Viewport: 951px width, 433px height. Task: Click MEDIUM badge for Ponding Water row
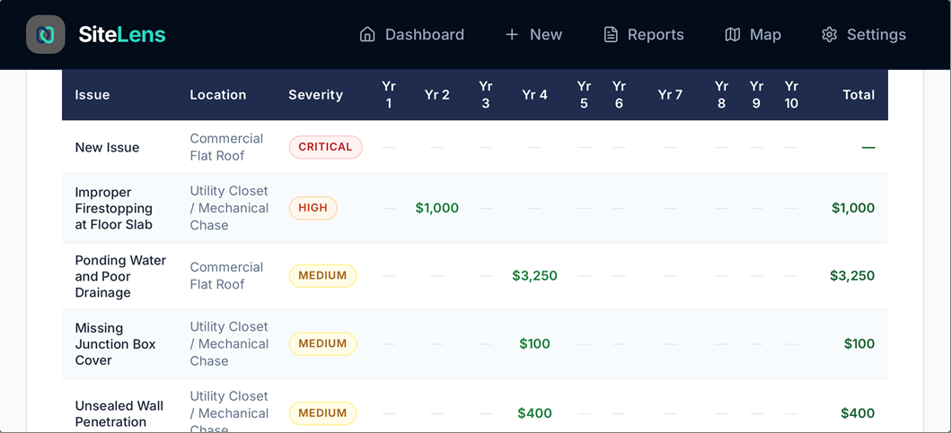pyautogui.click(x=322, y=275)
